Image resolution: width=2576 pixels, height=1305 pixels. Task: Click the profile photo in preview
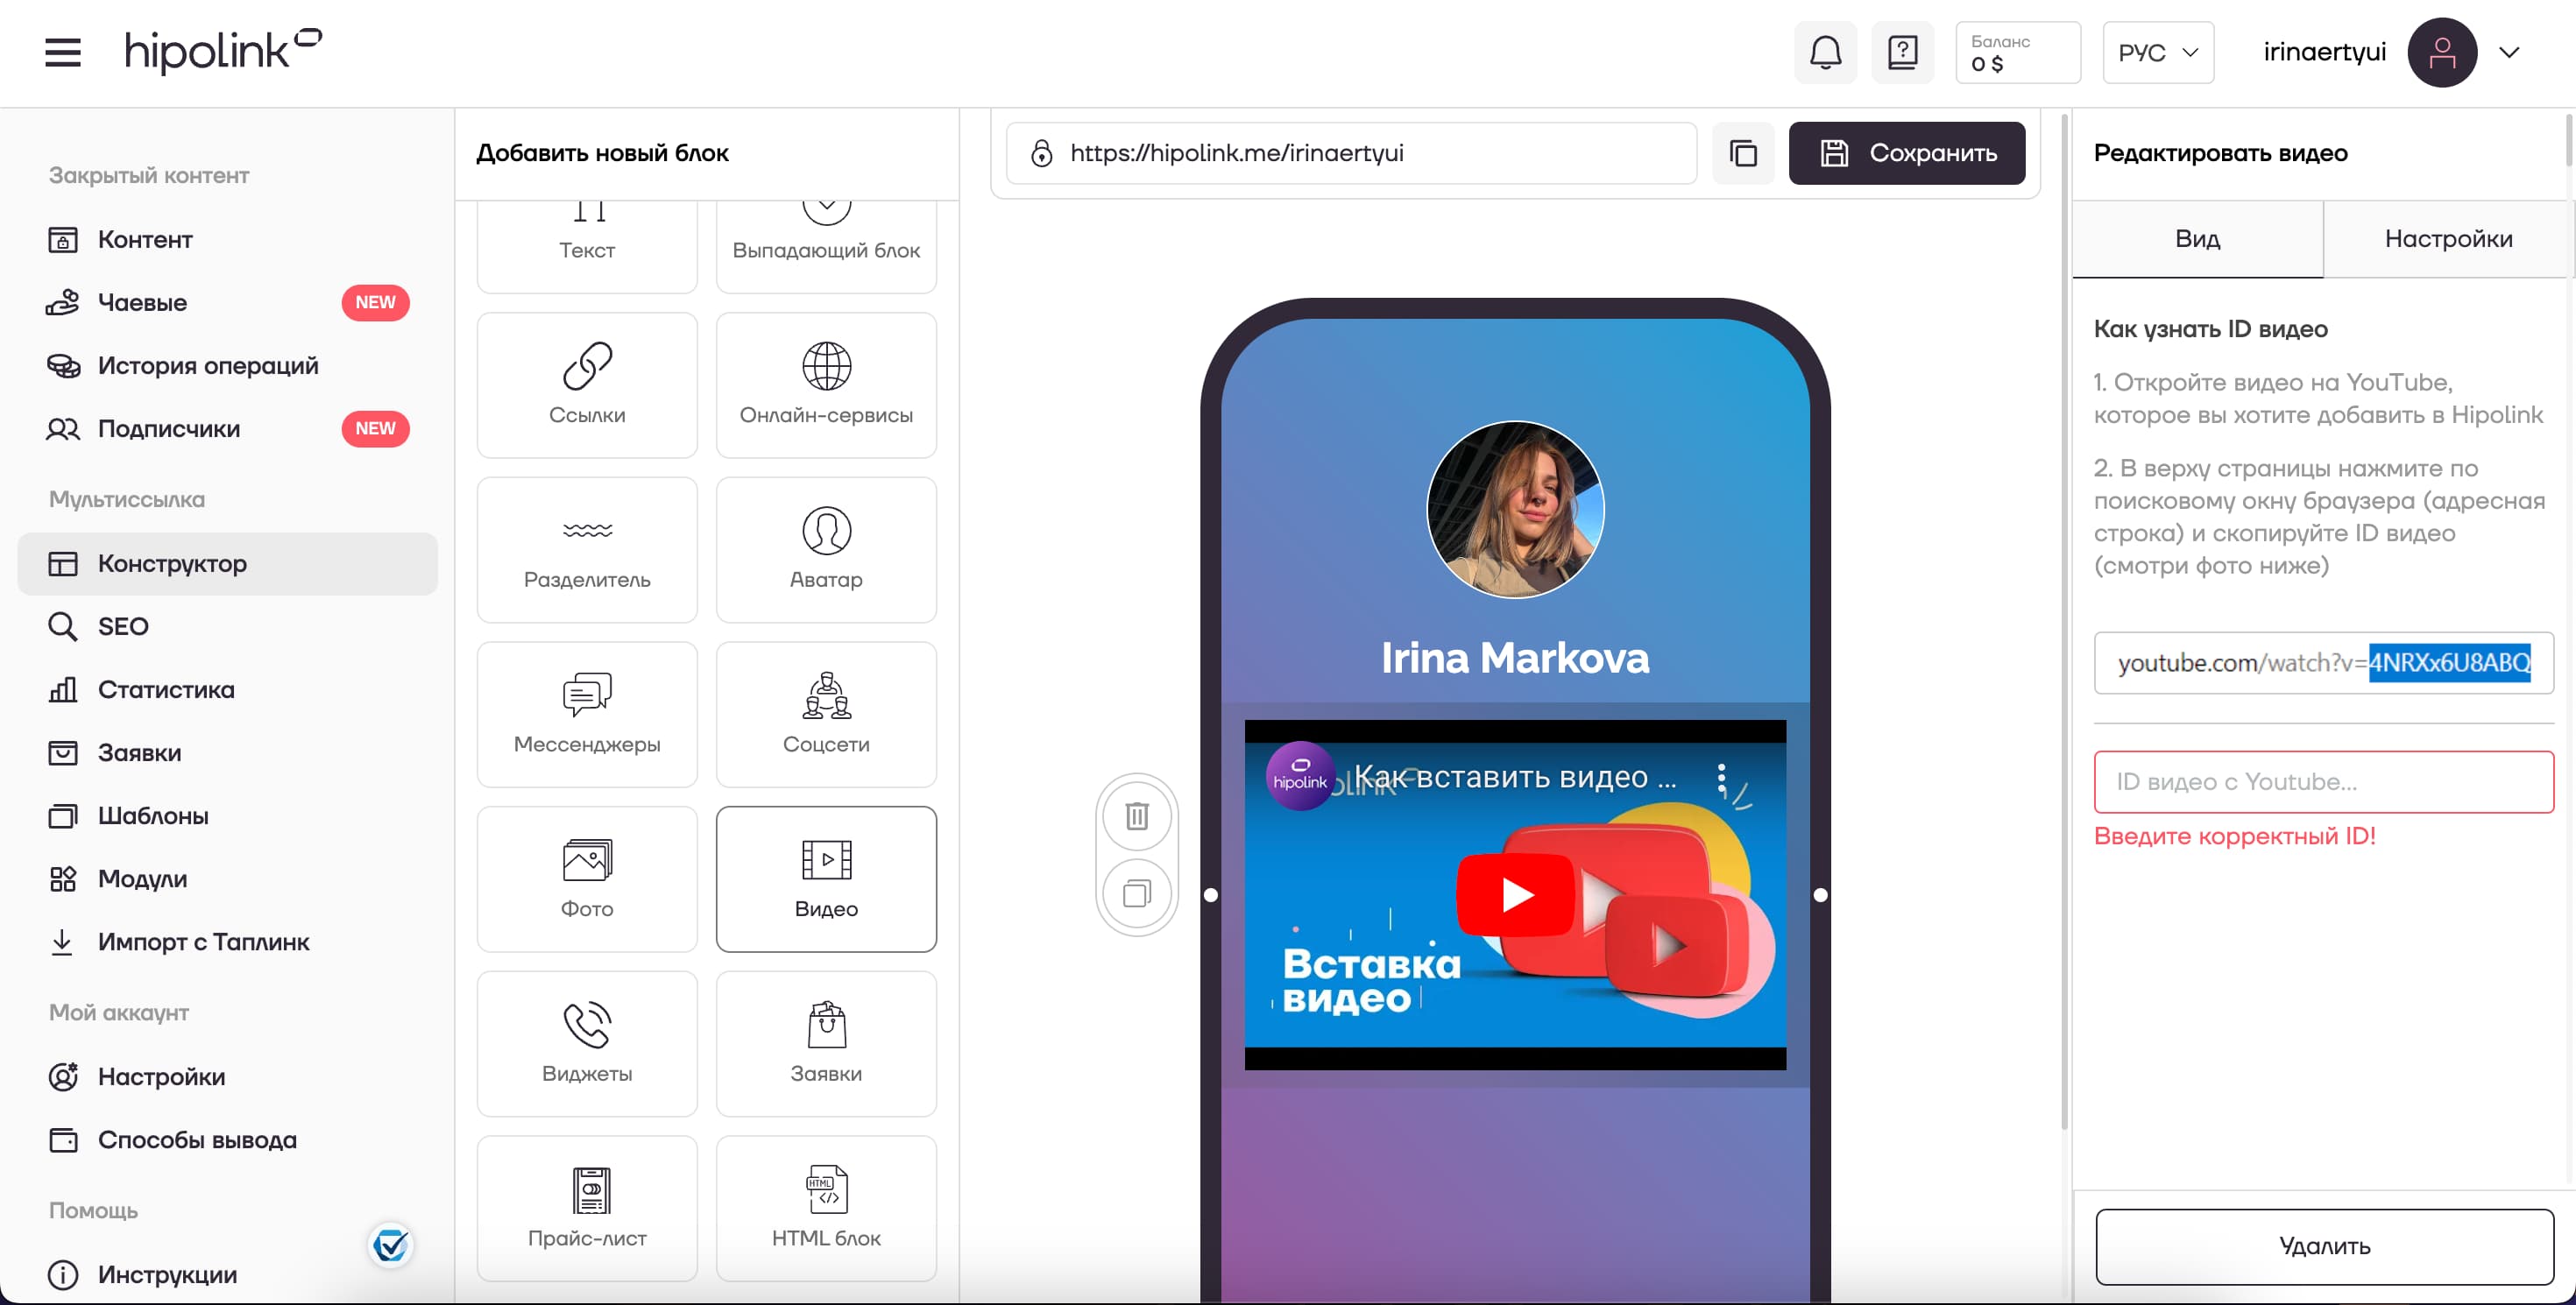(1515, 510)
